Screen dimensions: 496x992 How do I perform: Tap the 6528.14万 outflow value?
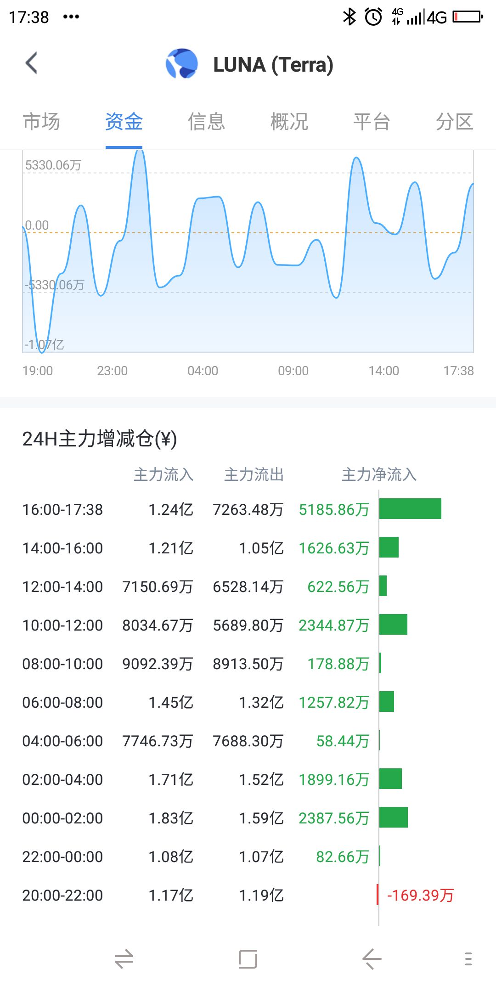(x=248, y=586)
